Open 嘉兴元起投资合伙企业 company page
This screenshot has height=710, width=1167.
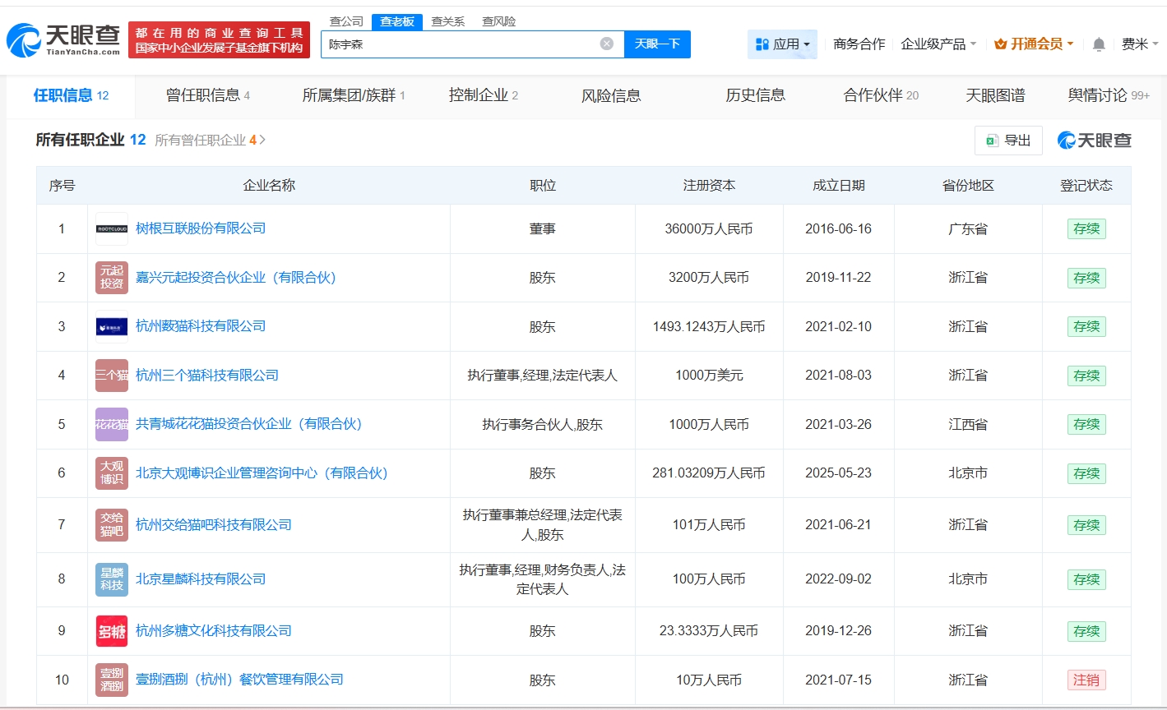point(236,278)
